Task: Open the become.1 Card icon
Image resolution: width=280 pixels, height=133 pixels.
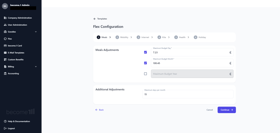Action: [x=5, y=46]
